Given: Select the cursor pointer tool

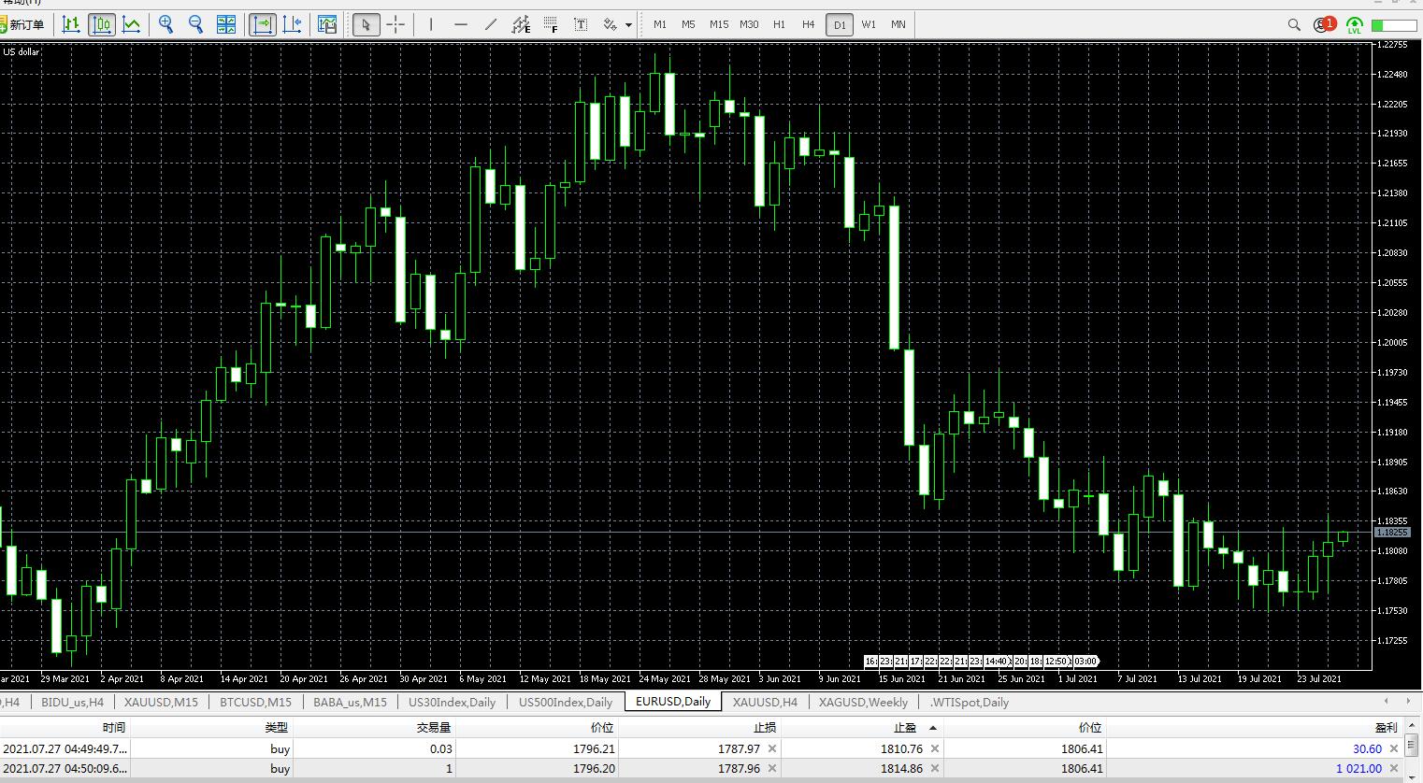Looking at the screenshot, I should [367, 25].
